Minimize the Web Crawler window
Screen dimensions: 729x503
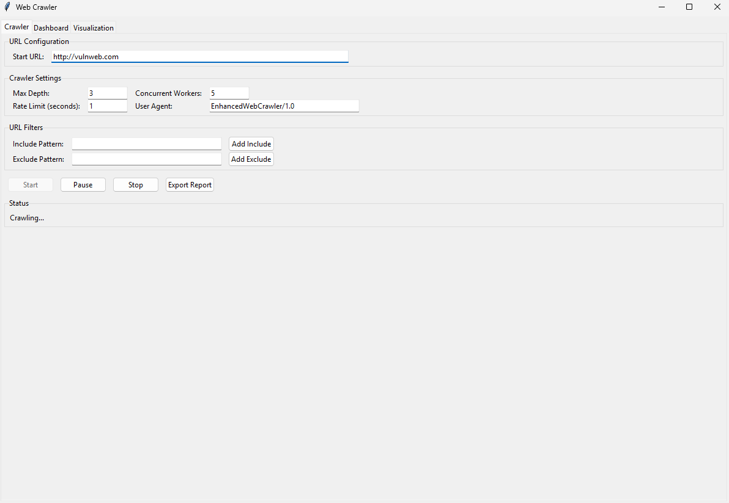point(662,7)
